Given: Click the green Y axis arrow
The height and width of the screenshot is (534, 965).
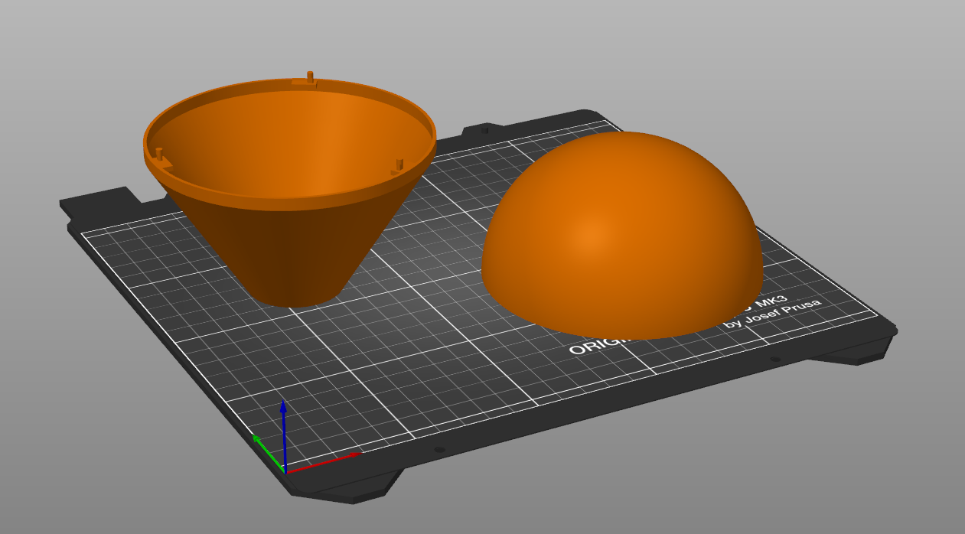Looking at the screenshot, I should coord(268,452).
